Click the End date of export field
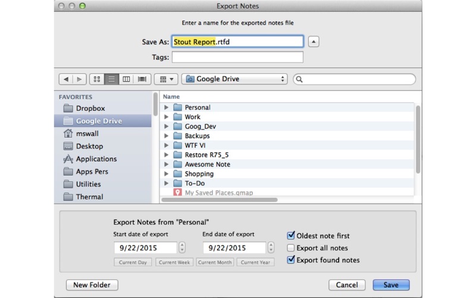476x298 pixels. 234,248
